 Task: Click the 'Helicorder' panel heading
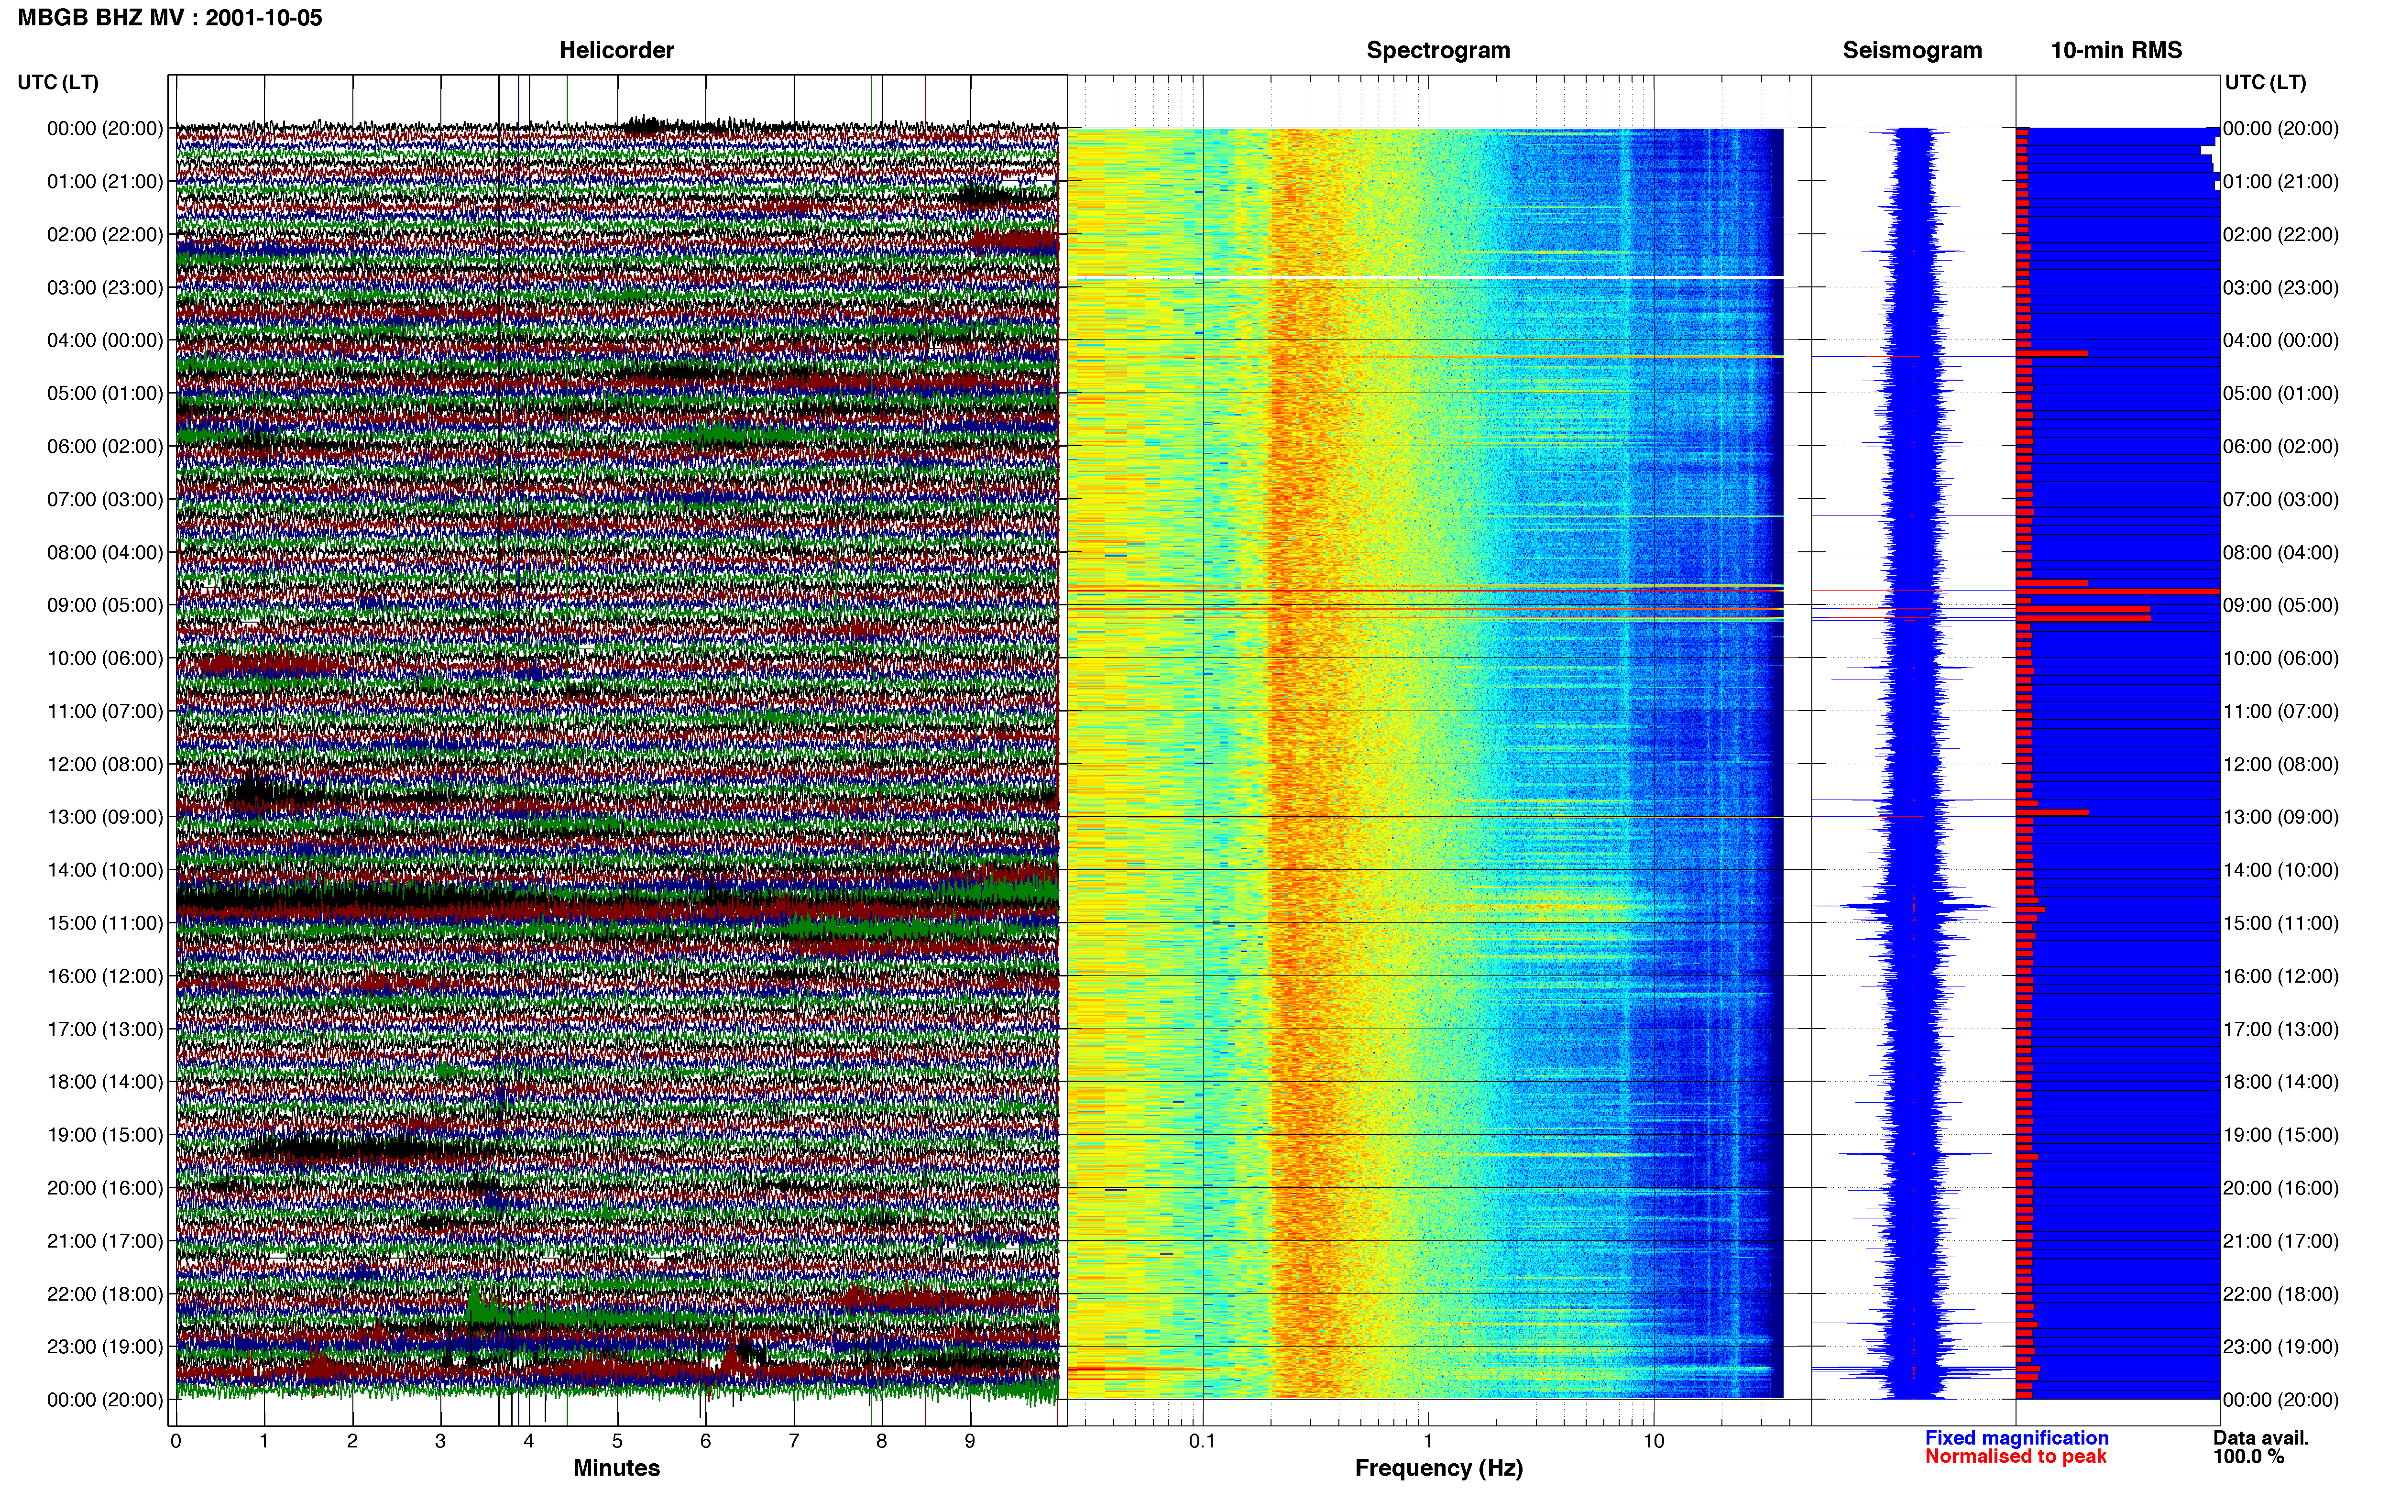point(616,50)
